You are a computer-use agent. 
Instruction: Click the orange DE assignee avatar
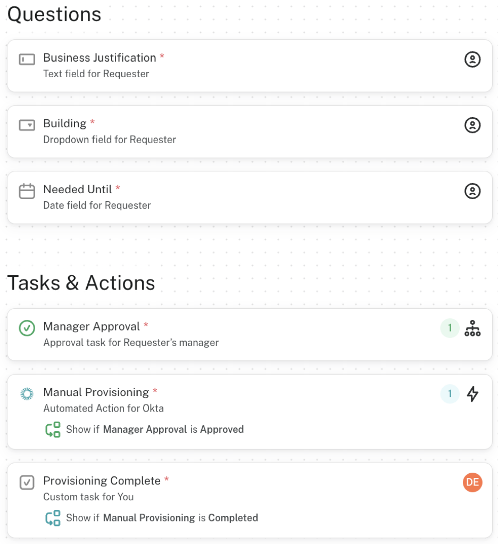point(472,482)
